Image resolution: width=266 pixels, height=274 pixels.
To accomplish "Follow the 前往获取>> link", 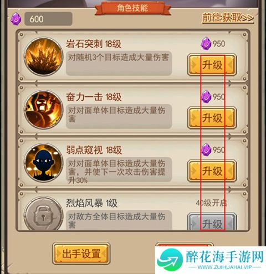I will [x=228, y=18].
